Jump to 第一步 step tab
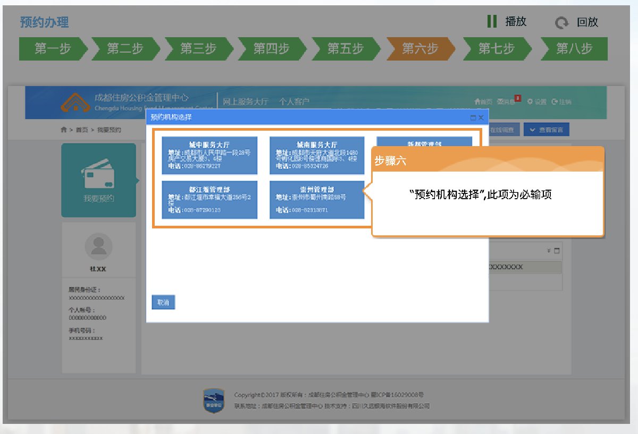Image resolution: width=638 pixels, height=434 pixels. pyautogui.click(x=52, y=49)
